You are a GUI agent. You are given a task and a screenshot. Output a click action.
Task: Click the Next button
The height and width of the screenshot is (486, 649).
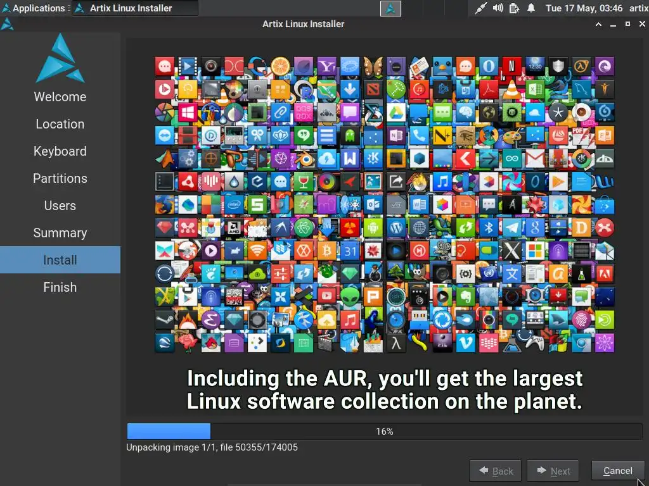[553, 471]
